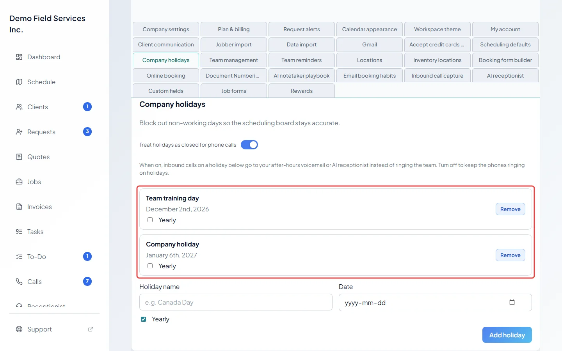This screenshot has width=562, height=351.
Task: Open the Dashboard sidebar icon
Action: [19, 57]
